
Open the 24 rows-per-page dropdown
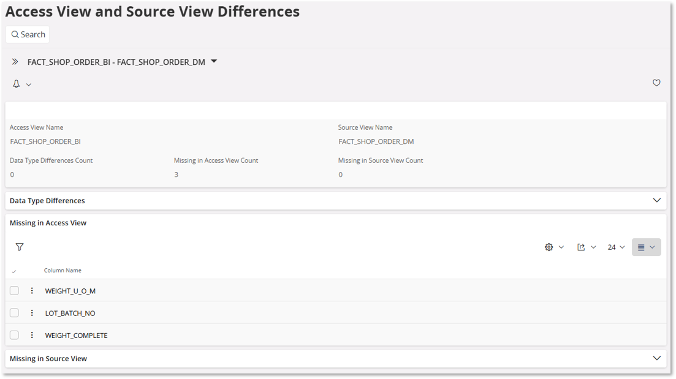tap(616, 247)
